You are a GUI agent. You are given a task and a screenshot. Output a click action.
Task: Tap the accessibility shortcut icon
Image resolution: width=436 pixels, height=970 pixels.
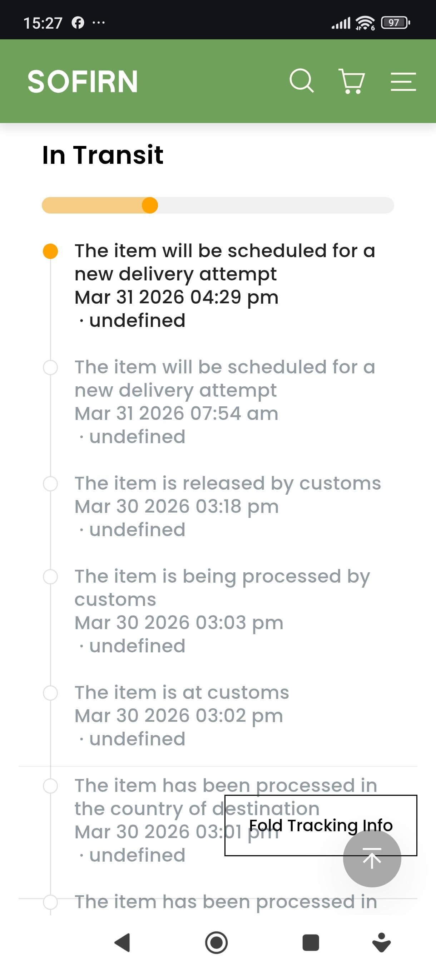pyautogui.click(x=381, y=942)
